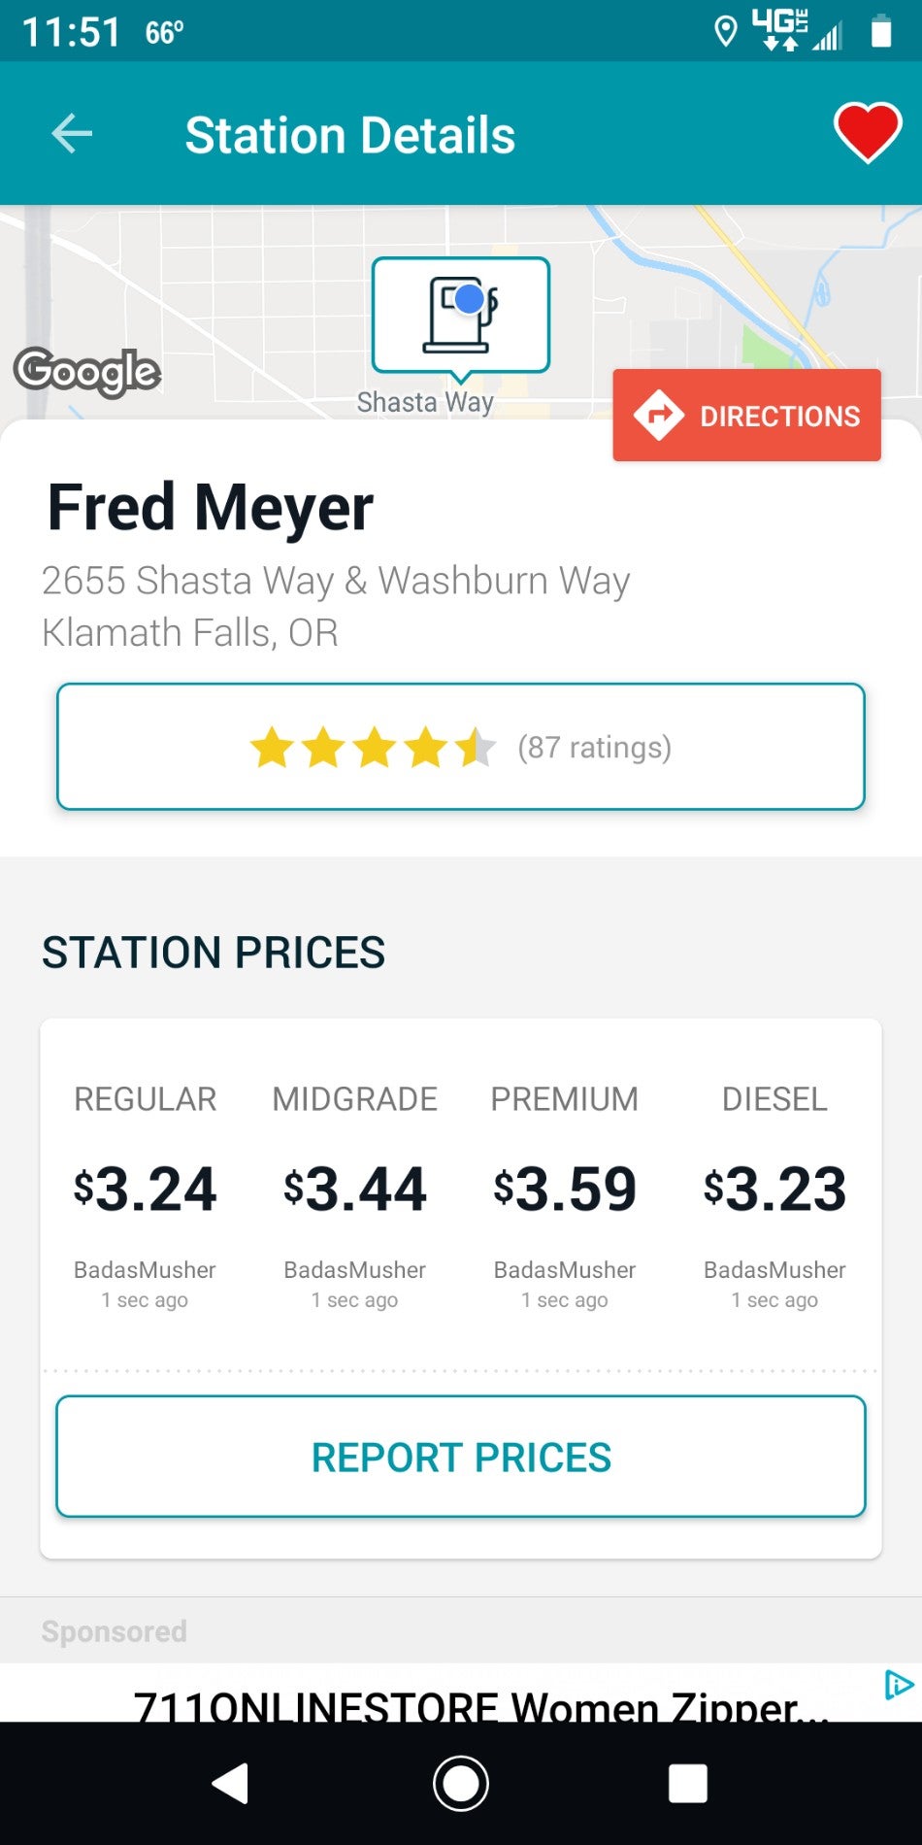Toggle the red favorite heart
This screenshot has height=1845, width=922.
[868, 132]
